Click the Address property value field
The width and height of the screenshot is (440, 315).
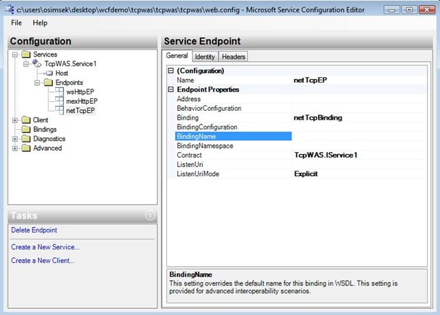coord(351,99)
